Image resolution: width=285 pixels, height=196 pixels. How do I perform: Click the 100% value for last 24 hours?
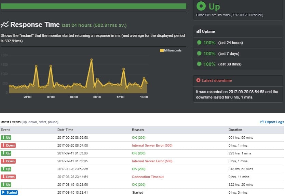(209, 43)
